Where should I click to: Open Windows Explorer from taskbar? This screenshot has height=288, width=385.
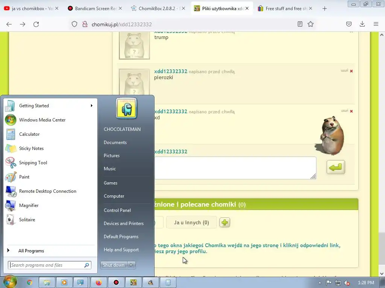(x=47, y=282)
